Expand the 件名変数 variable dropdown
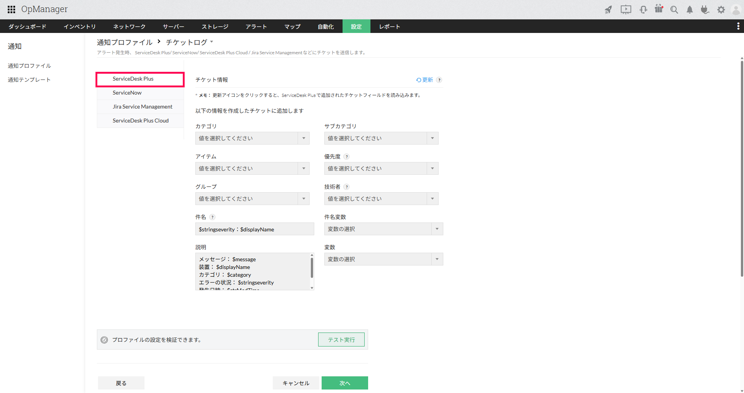 point(384,229)
